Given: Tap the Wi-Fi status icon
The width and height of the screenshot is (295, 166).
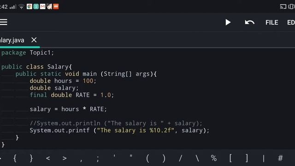Looking at the screenshot, I should [x=22, y=7].
